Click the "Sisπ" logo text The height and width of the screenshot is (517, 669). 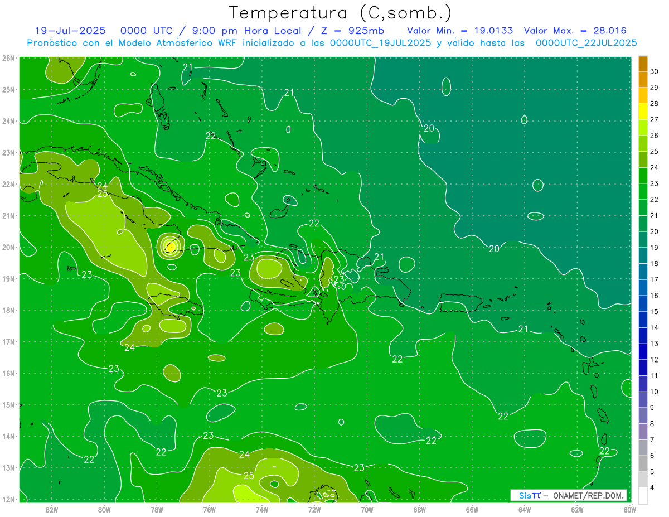(530, 495)
